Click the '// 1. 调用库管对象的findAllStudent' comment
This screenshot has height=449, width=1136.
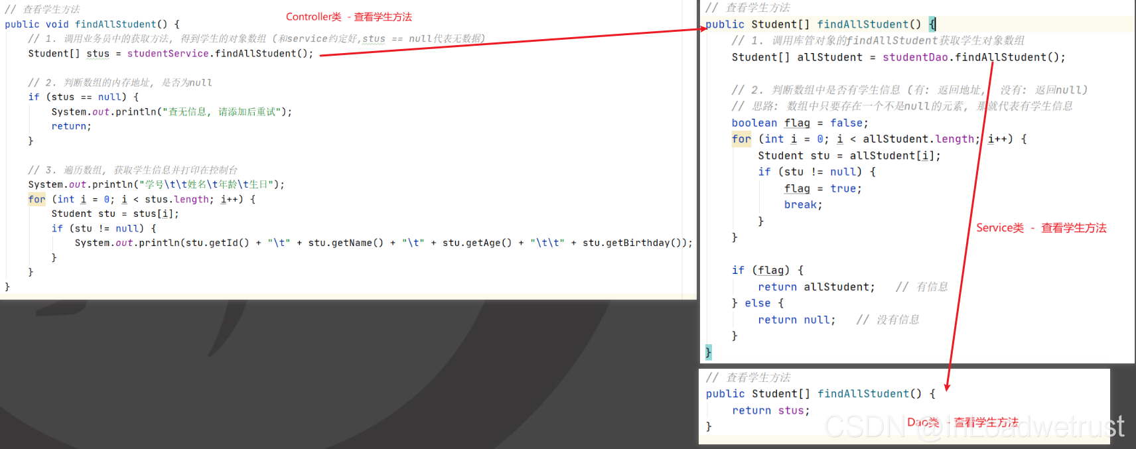[x=878, y=40]
